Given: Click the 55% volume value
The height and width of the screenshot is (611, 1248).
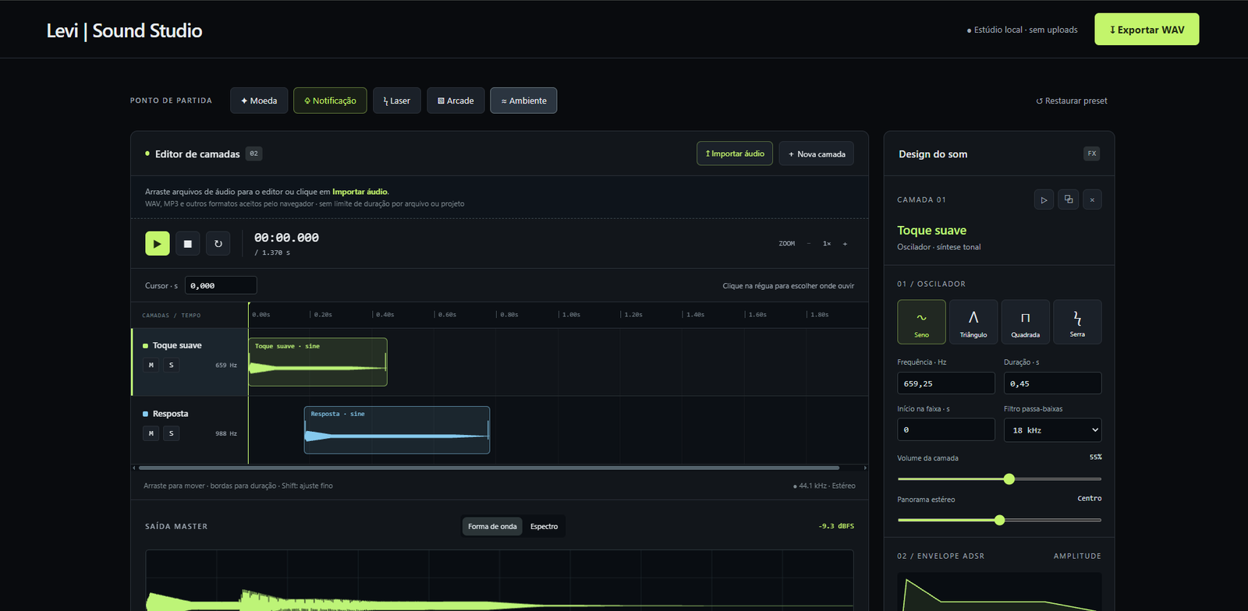Looking at the screenshot, I should [1096, 457].
